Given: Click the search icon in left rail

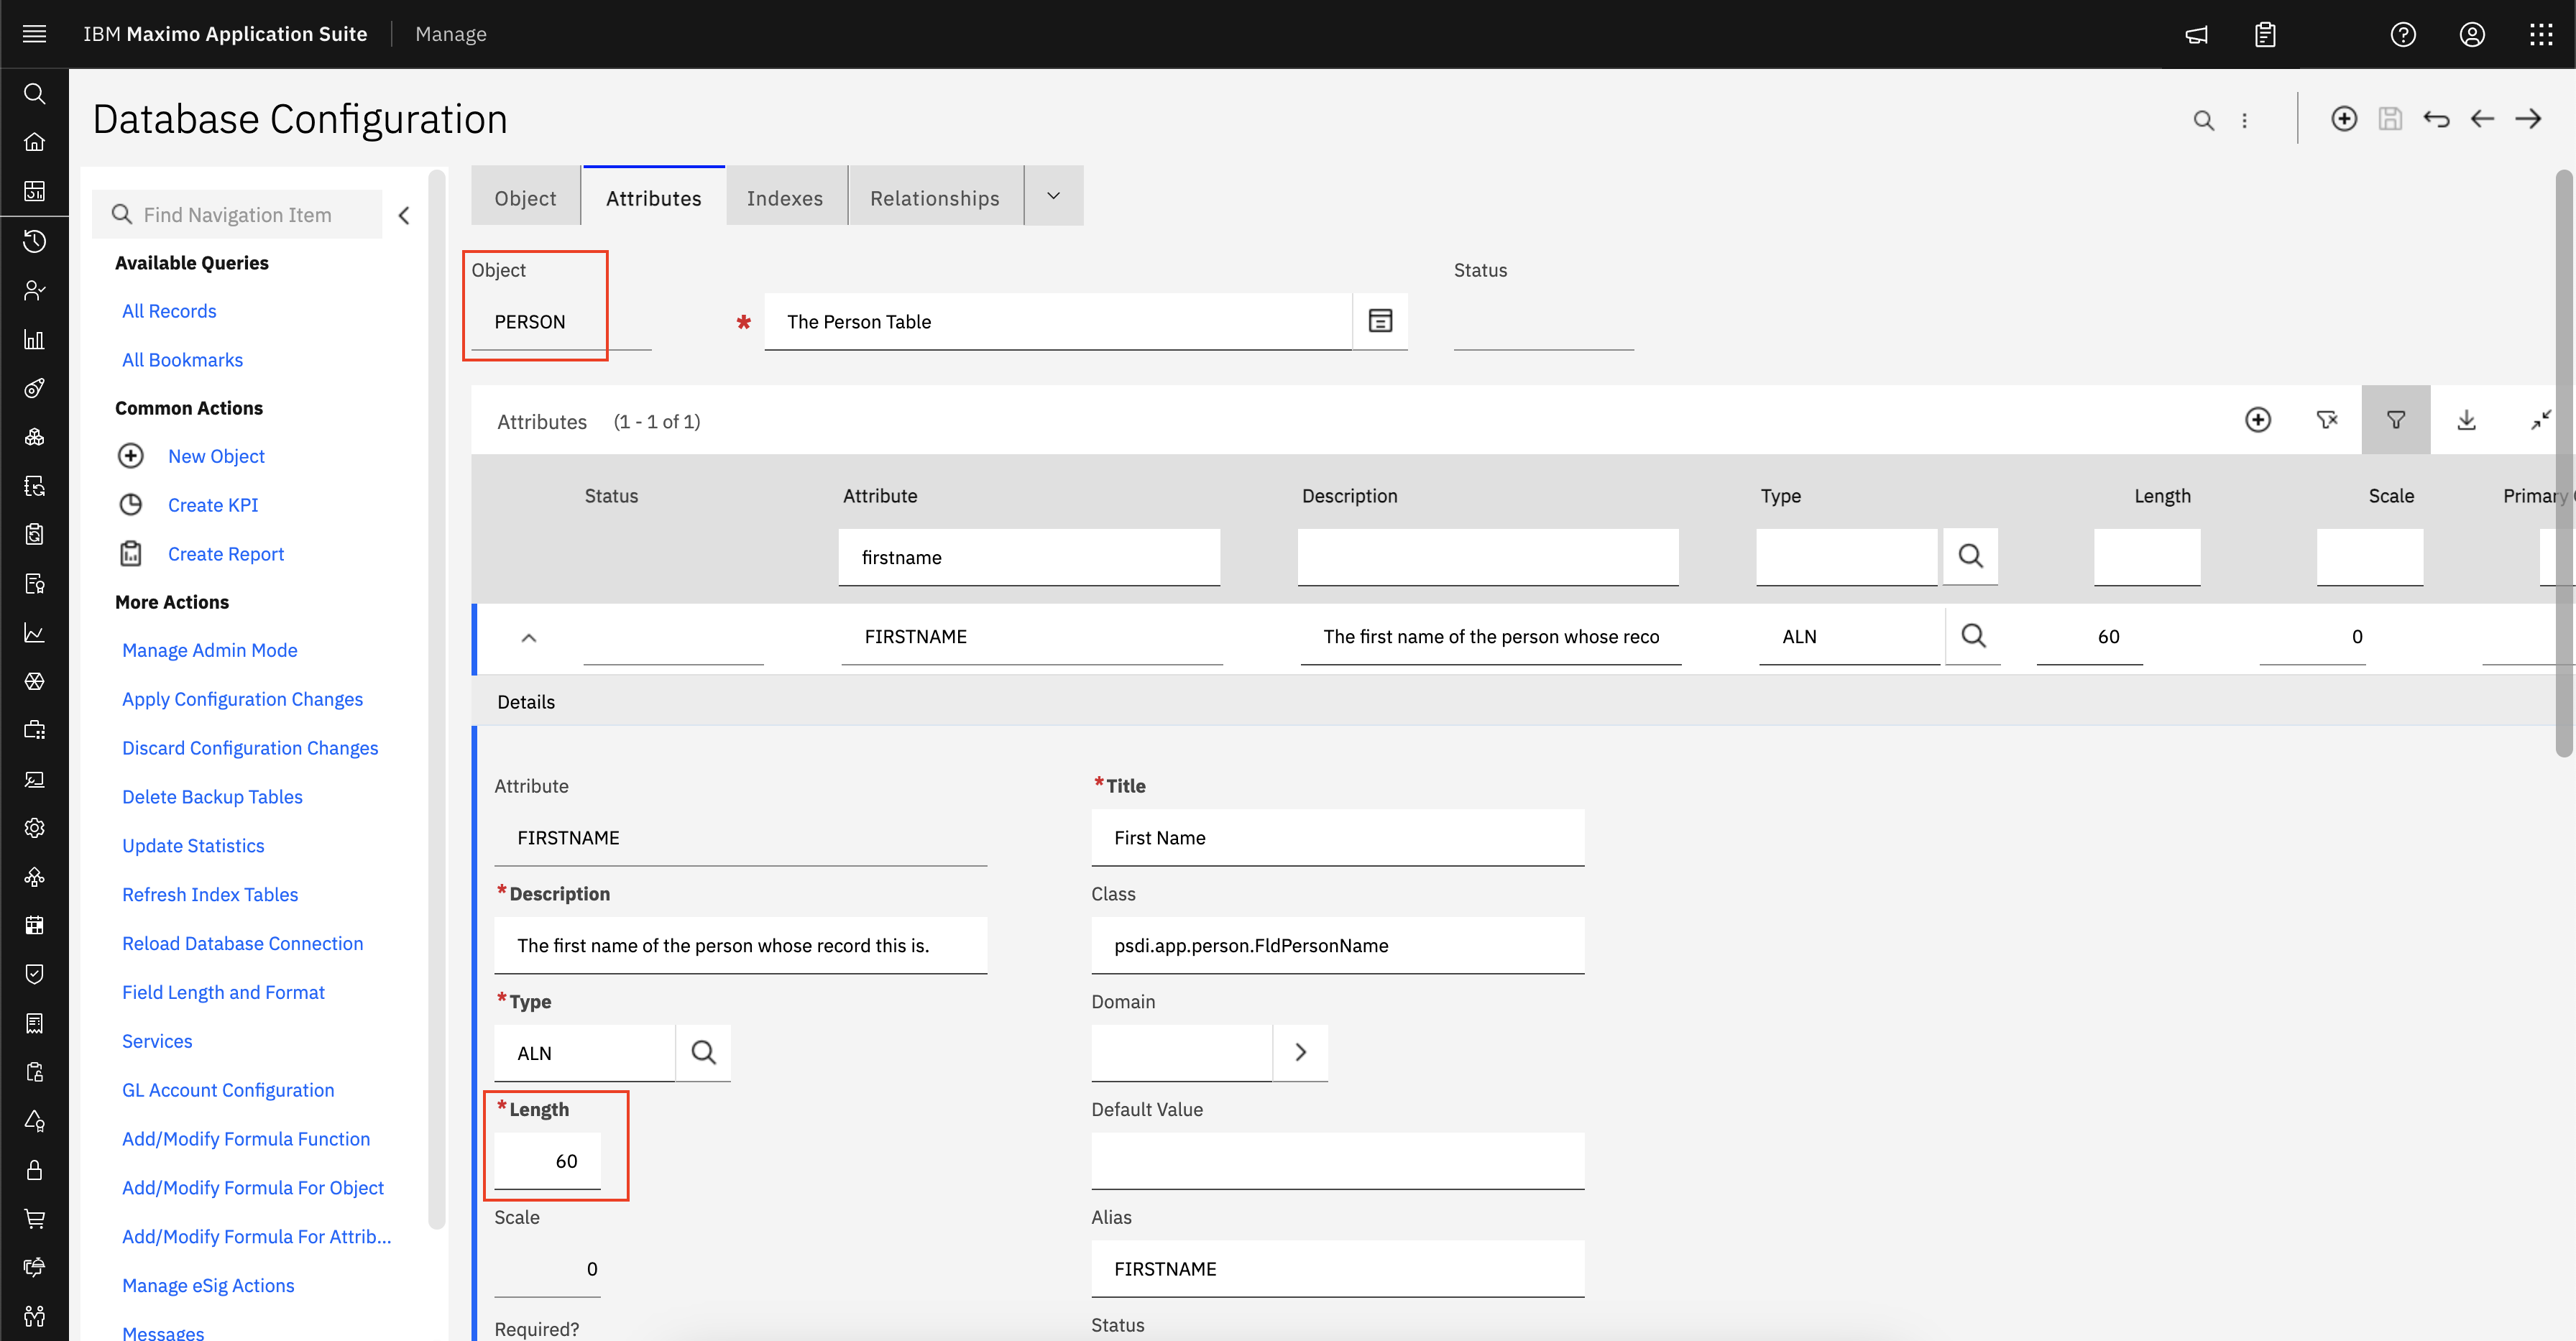Looking at the screenshot, I should (34, 94).
